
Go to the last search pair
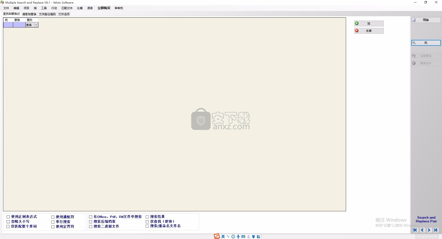pyautogui.click(x=436, y=230)
